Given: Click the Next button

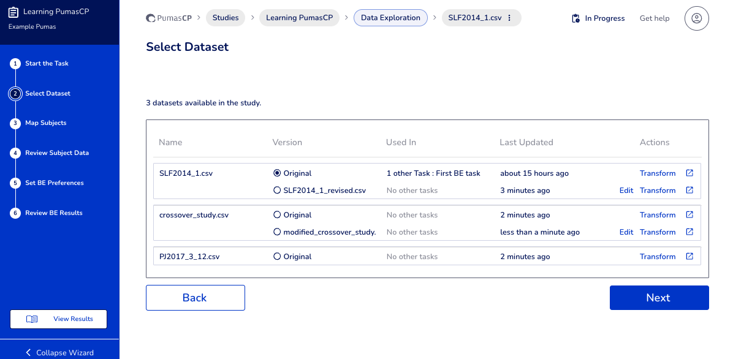Looking at the screenshot, I should 659,298.
